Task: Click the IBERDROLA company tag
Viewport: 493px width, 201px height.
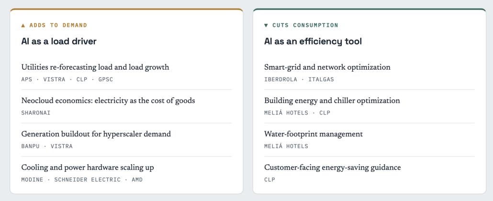Action: 280,80
